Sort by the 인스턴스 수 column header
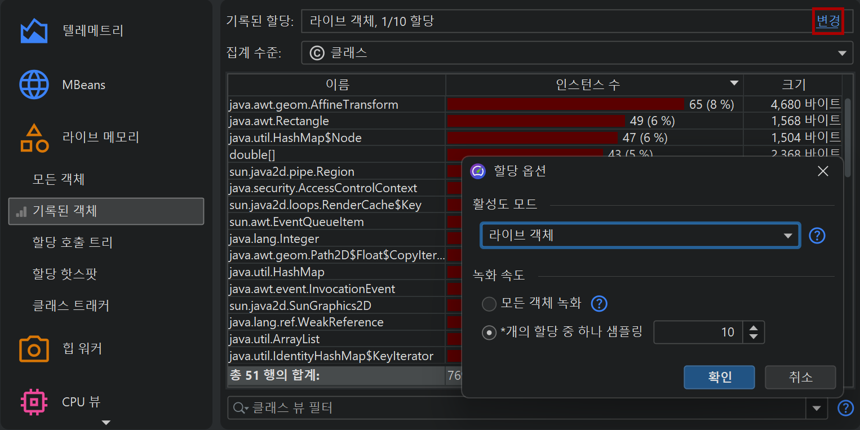 tap(595, 85)
